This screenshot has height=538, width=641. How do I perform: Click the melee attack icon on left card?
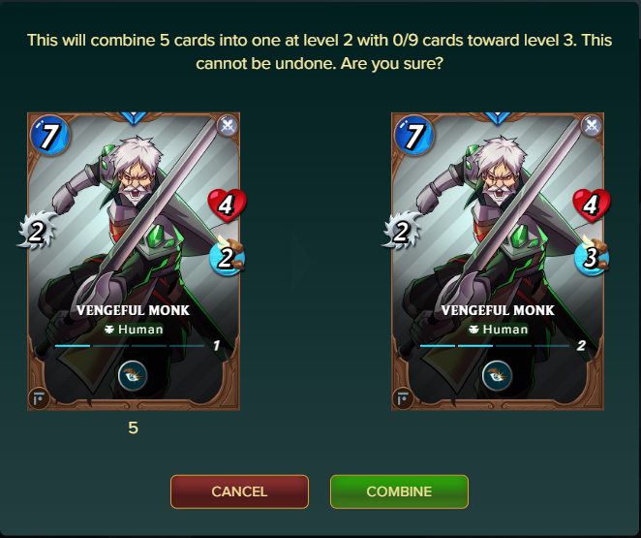pos(37,231)
